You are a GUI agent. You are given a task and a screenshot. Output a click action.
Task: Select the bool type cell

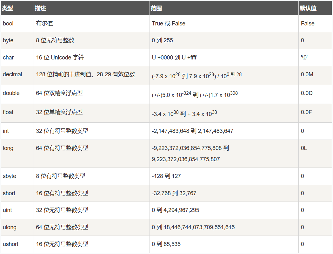pyautogui.click(x=17, y=24)
